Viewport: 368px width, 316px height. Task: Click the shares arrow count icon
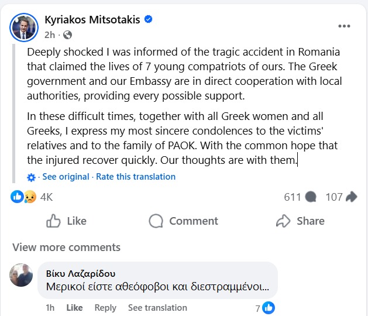tap(352, 197)
